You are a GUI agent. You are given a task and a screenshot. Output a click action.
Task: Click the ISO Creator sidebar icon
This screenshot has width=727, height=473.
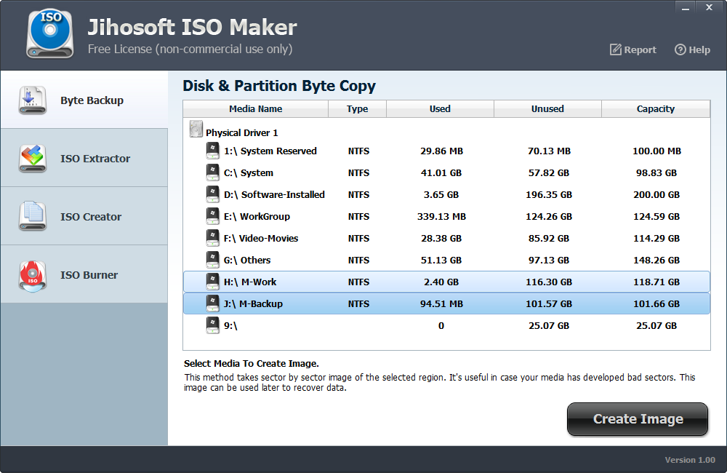click(33, 216)
